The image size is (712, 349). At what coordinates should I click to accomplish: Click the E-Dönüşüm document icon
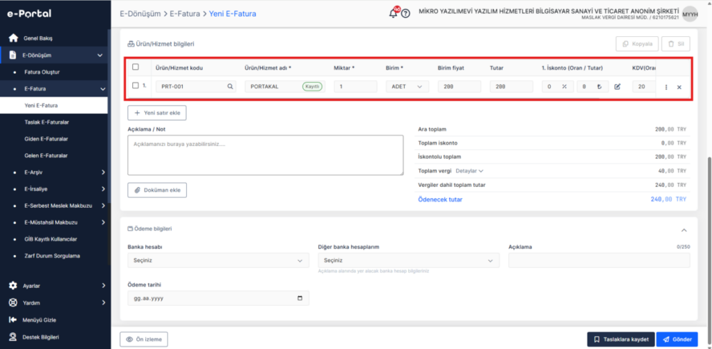pyautogui.click(x=13, y=56)
